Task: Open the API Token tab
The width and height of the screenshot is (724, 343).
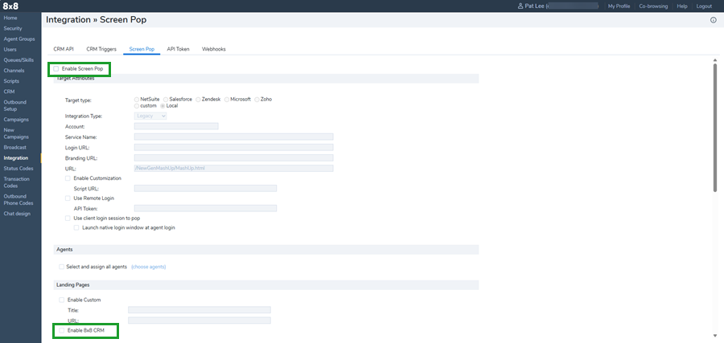Action: pyautogui.click(x=178, y=49)
